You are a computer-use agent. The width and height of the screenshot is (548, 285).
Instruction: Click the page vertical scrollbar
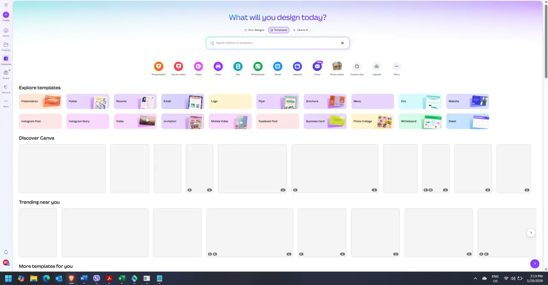coord(546,41)
